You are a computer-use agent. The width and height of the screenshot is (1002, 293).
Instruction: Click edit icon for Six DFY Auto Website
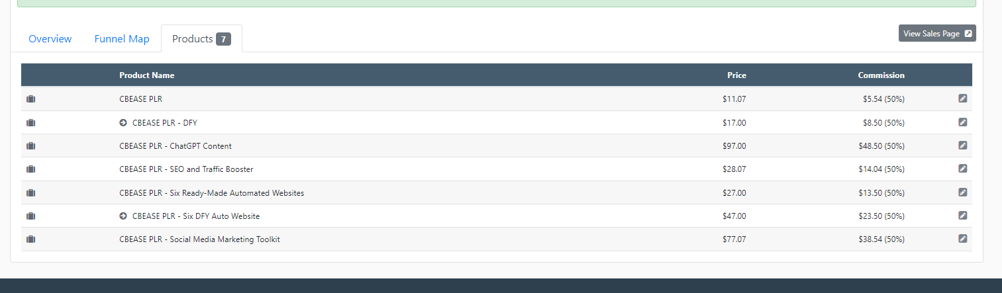click(962, 216)
